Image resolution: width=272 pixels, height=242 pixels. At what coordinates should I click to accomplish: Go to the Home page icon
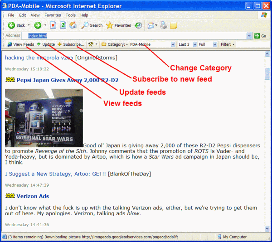(73, 25)
